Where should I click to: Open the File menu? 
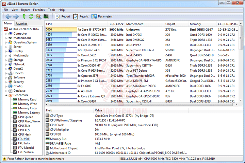click(6, 10)
